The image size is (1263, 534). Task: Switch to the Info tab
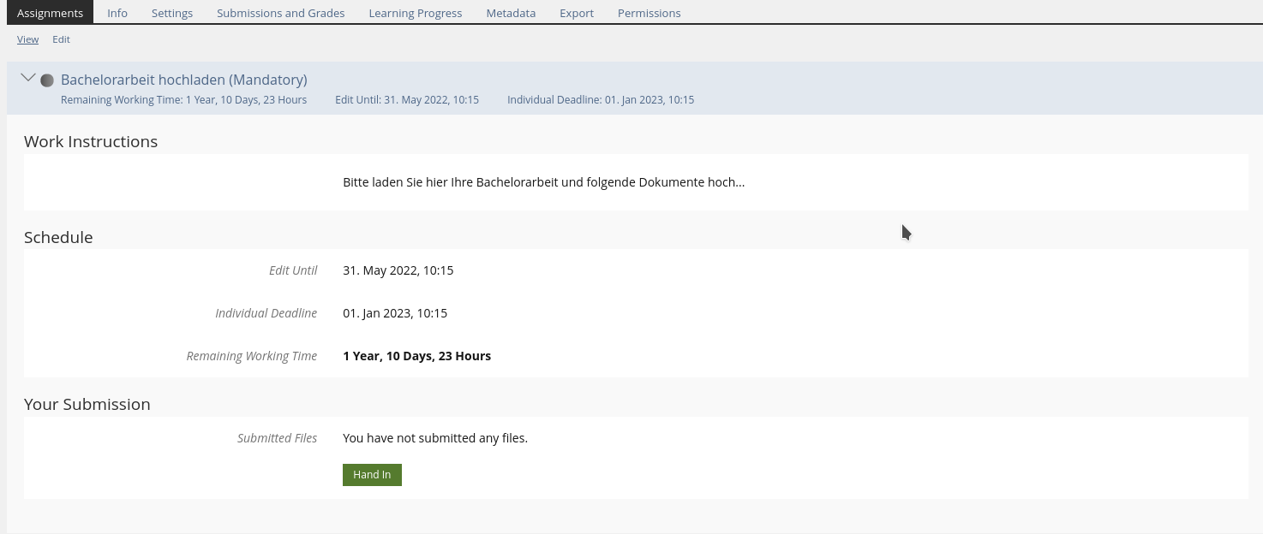117,13
